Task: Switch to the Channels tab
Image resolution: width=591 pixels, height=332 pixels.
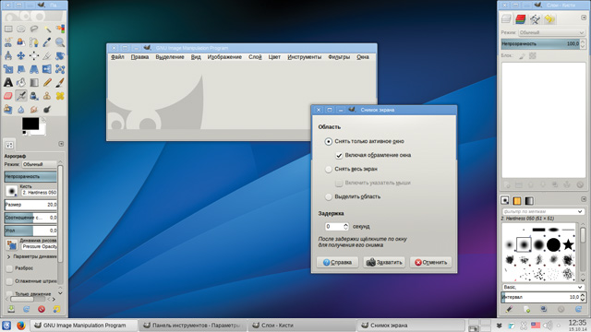Action: click(521, 18)
